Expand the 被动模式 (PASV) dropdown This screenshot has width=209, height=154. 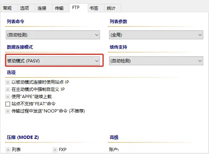53,61
